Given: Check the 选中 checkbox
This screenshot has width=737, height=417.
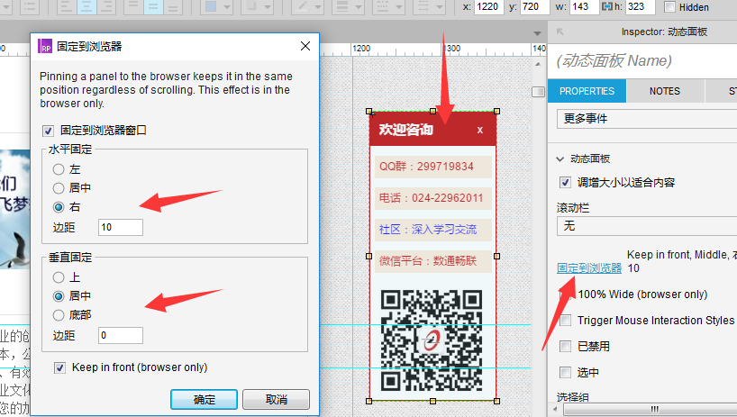Looking at the screenshot, I should (x=566, y=372).
